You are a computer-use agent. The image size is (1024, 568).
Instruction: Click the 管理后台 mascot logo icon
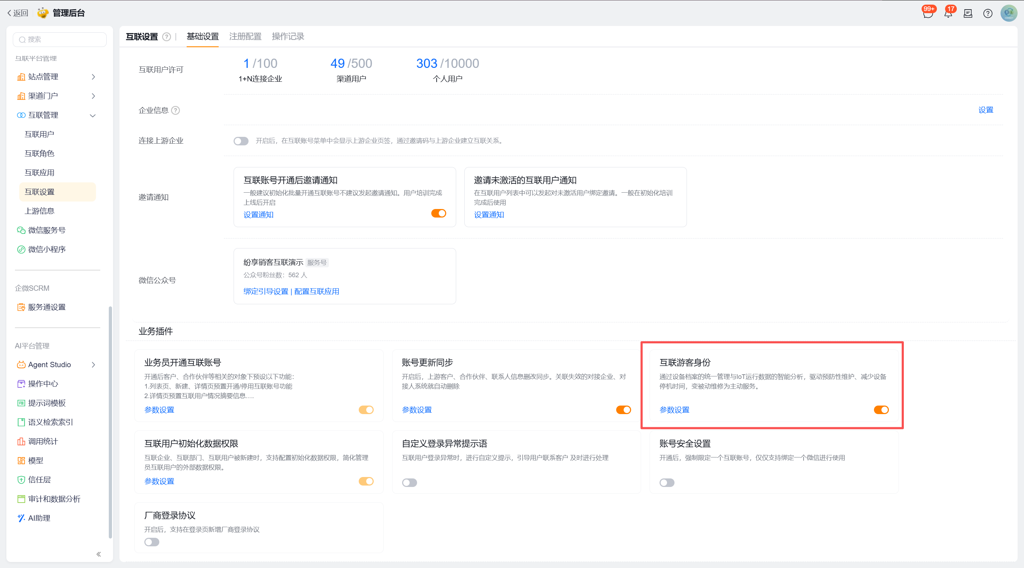pos(43,13)
